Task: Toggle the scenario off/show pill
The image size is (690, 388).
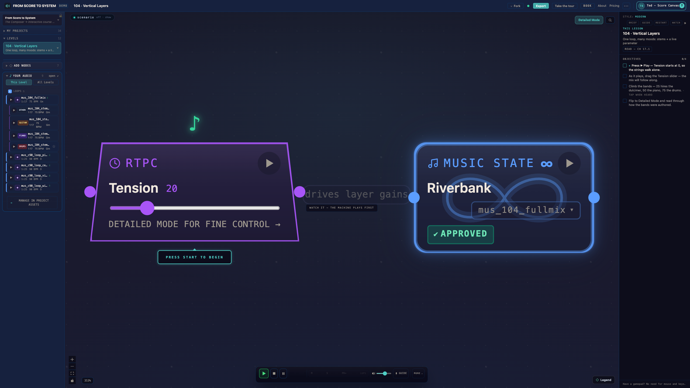Action: click(92, 18)
